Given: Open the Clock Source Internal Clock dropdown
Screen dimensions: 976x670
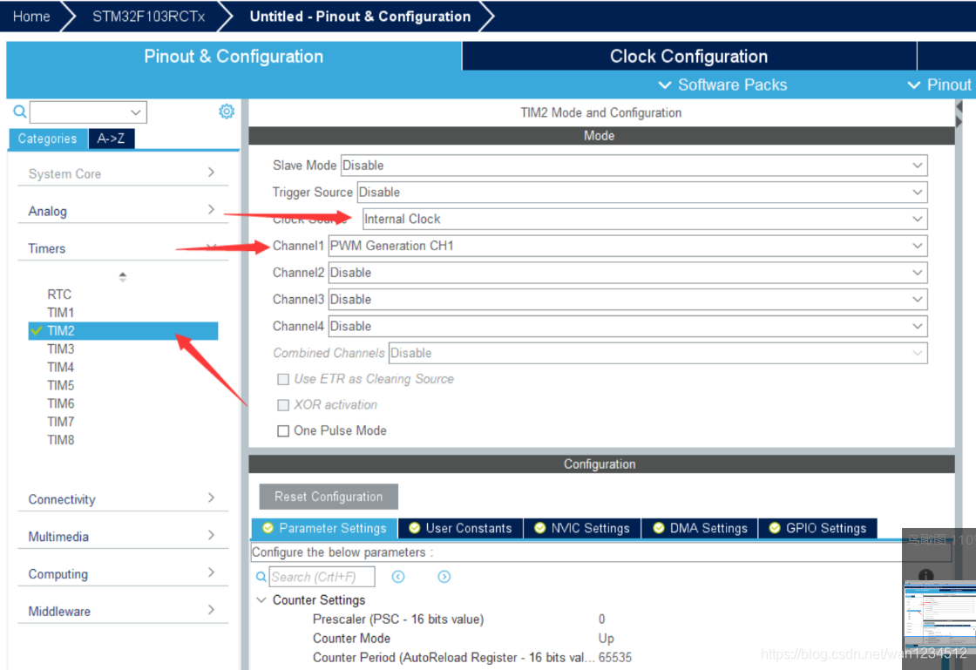Looking at the screenshot, I should [x=644, y=219].
